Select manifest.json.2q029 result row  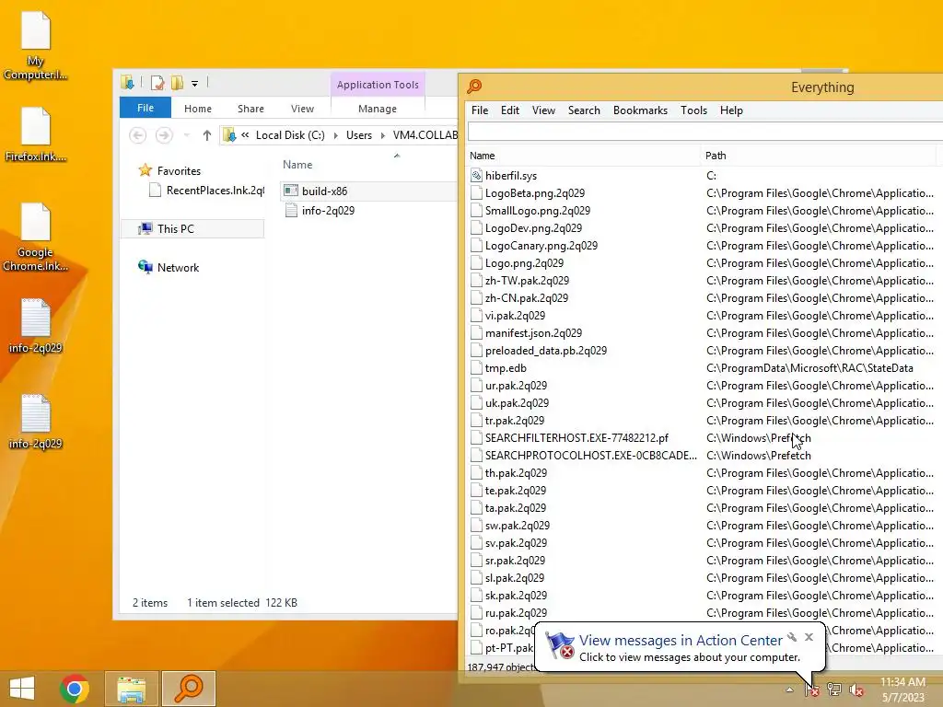533,332
